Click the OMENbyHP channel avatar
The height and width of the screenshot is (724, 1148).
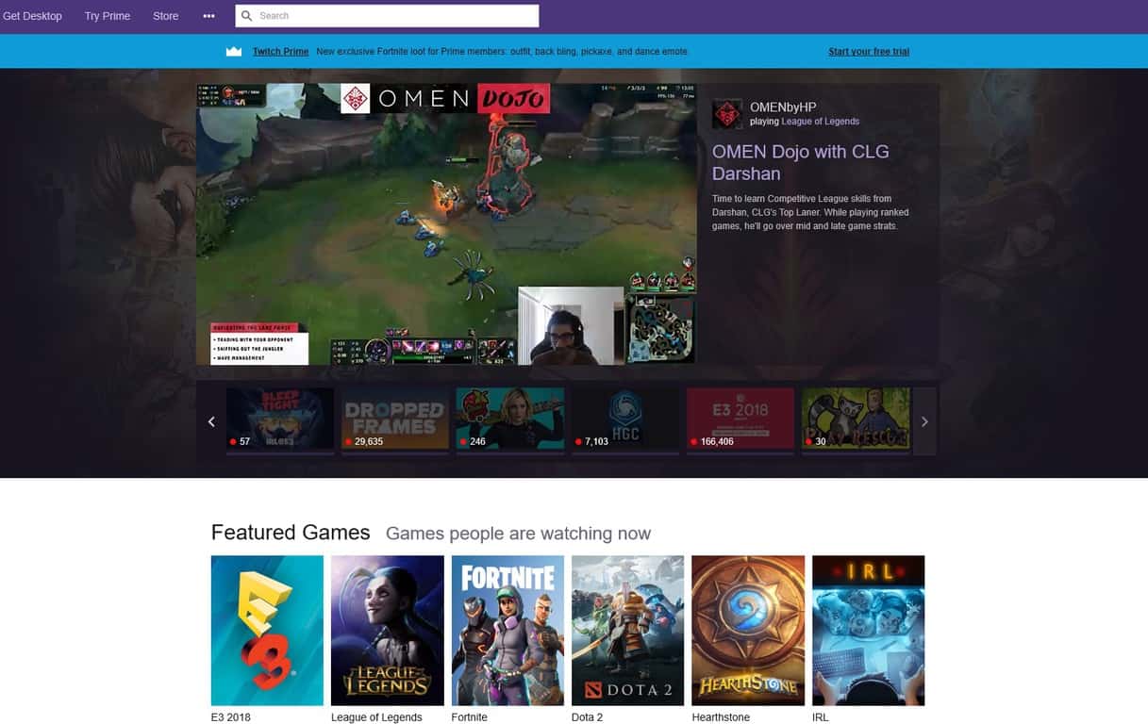tap(727, 114)
